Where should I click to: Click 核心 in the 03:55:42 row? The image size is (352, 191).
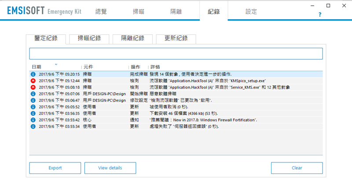(x=87, y=120)
